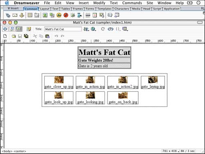The image size is (205, 154).
Task: Click the Insert Date icon
Action: point(95,15)
